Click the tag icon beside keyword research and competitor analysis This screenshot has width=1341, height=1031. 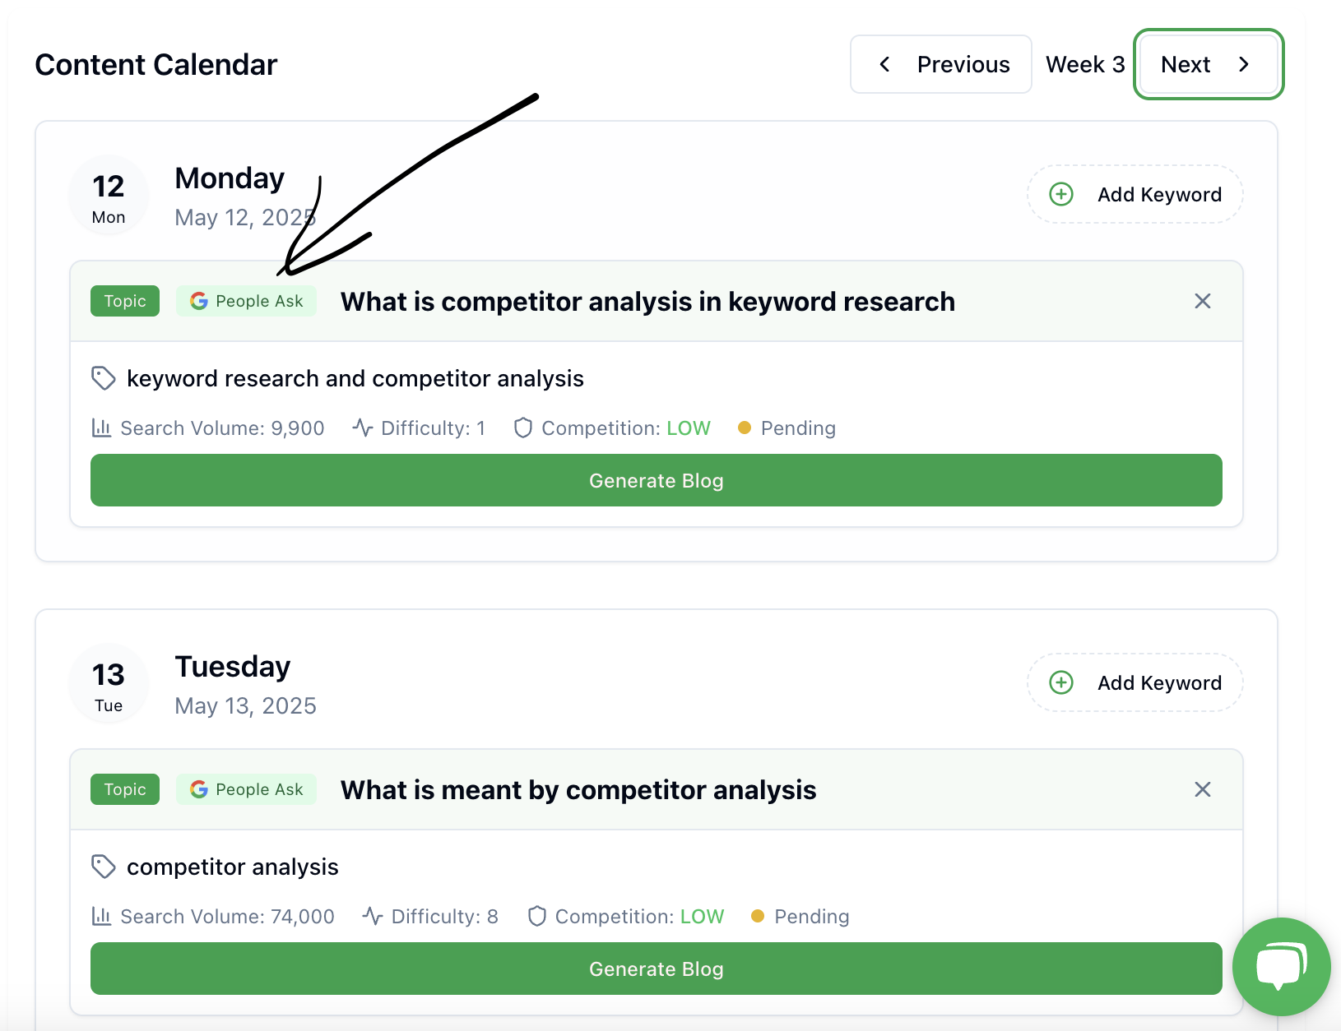coord(103,378)
